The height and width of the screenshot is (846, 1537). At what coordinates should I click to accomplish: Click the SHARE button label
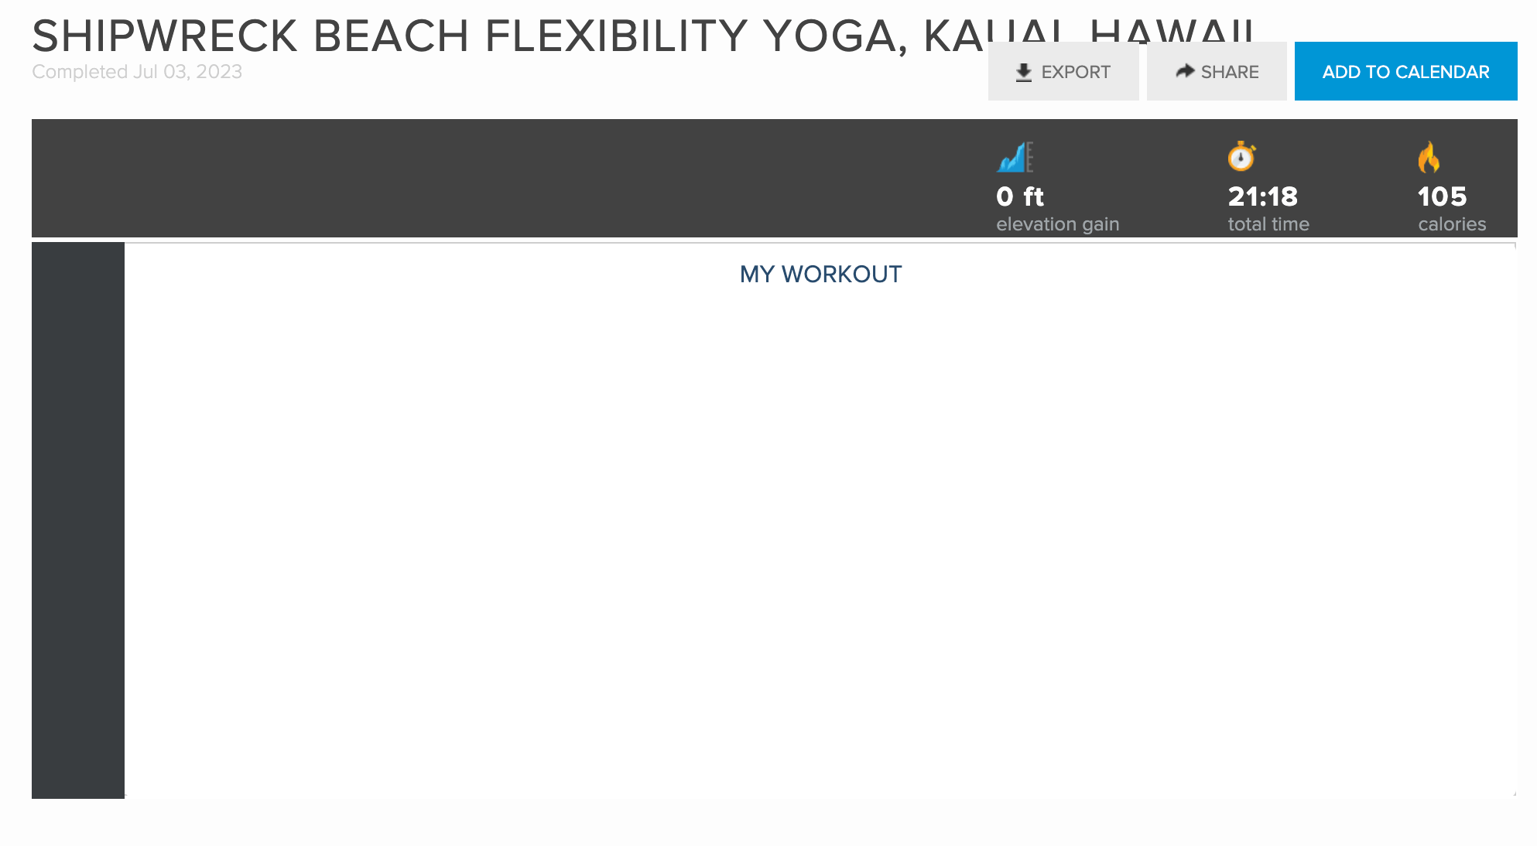(1230, 72)
